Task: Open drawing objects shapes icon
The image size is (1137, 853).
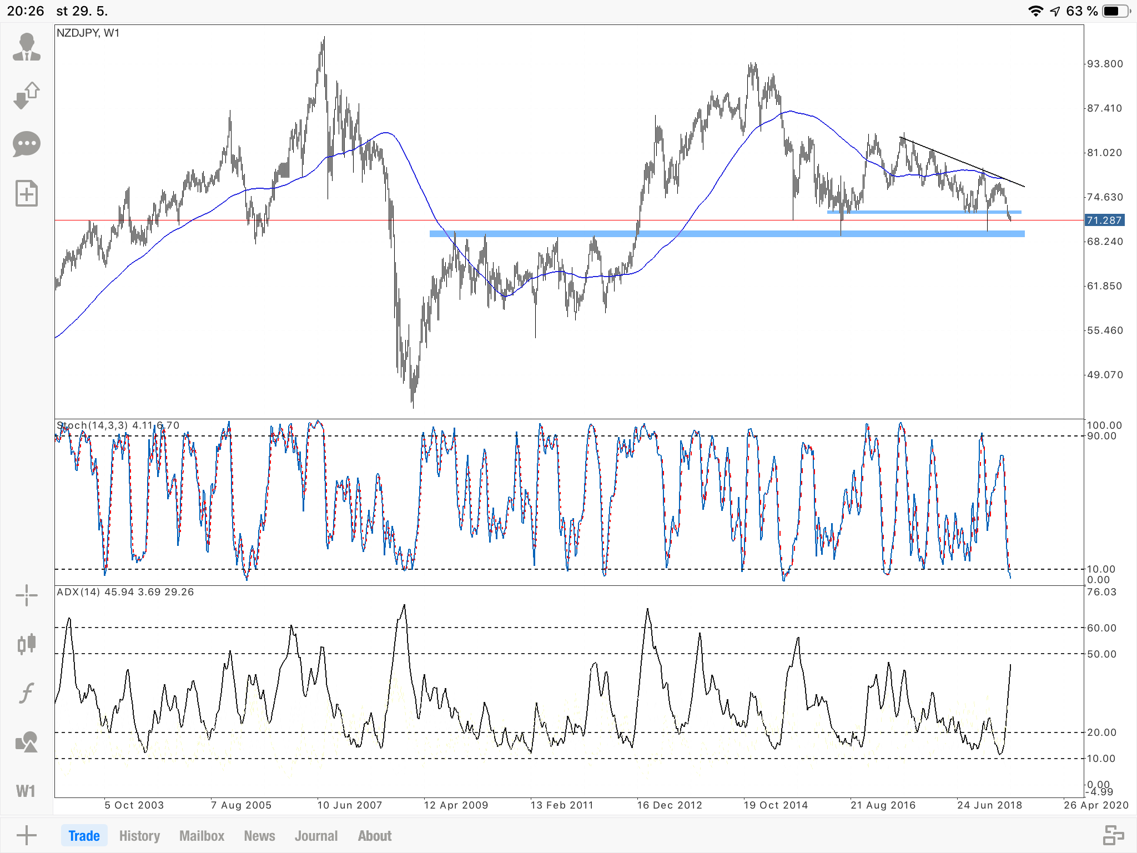Action: click(x=26, y=742)
